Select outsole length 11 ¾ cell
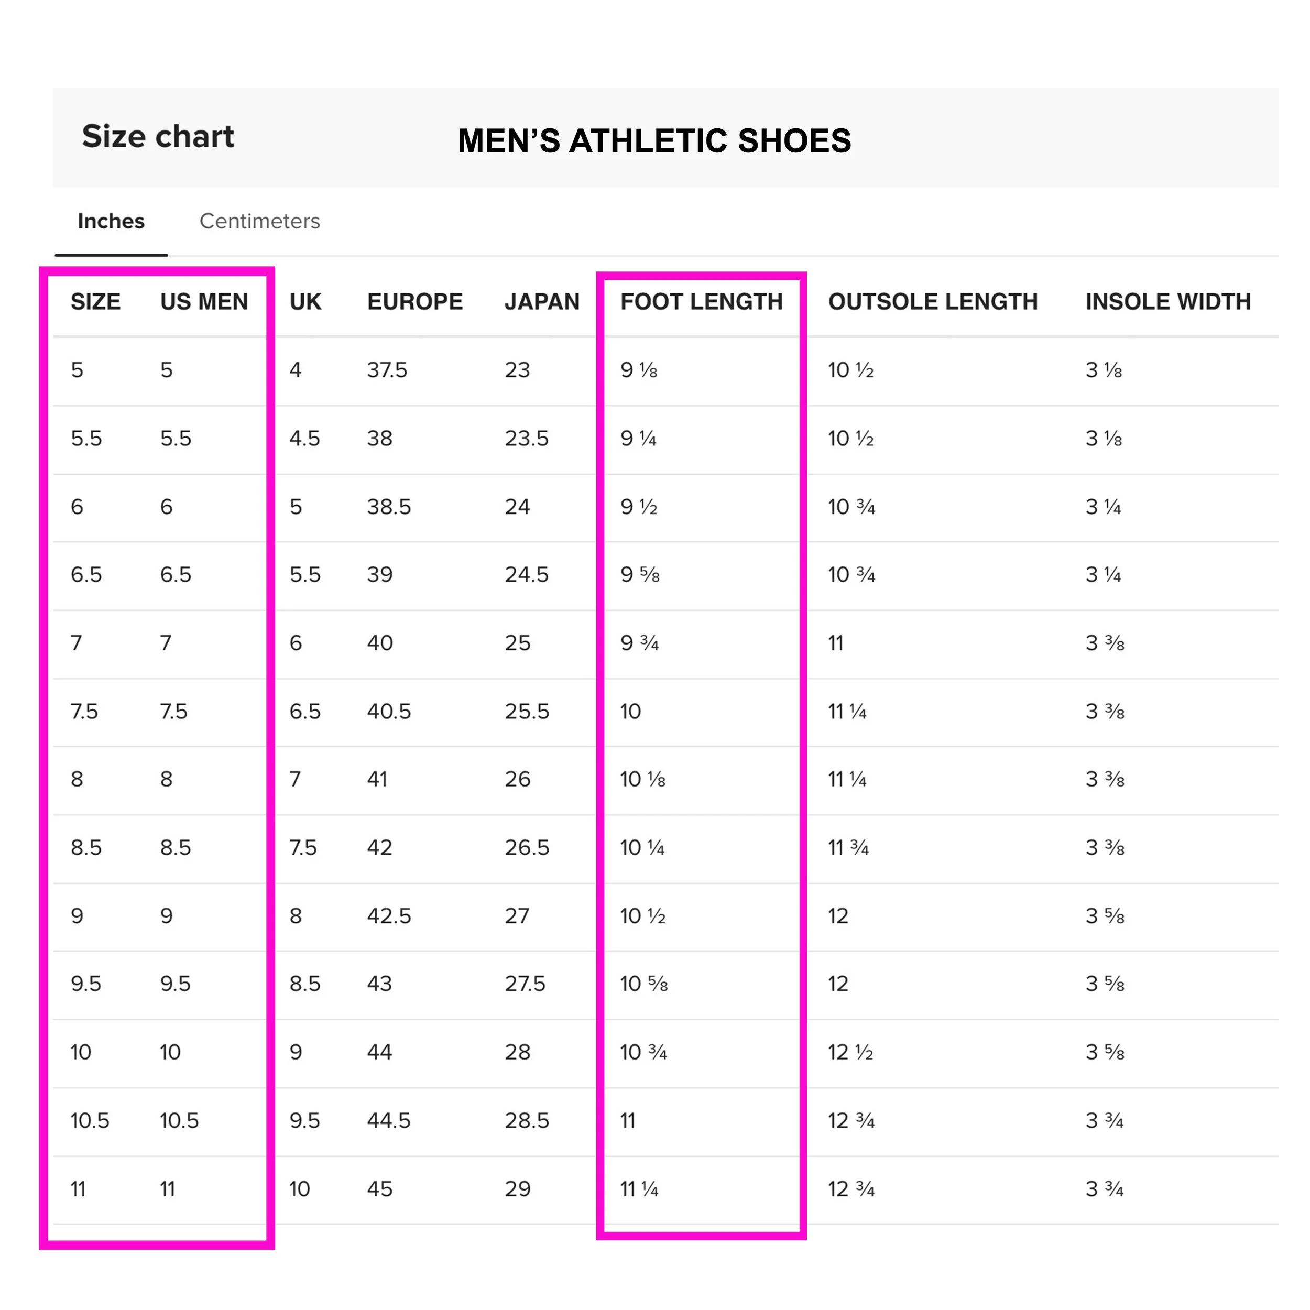This screenshot has width=1310, height=1310. [848, 847]
